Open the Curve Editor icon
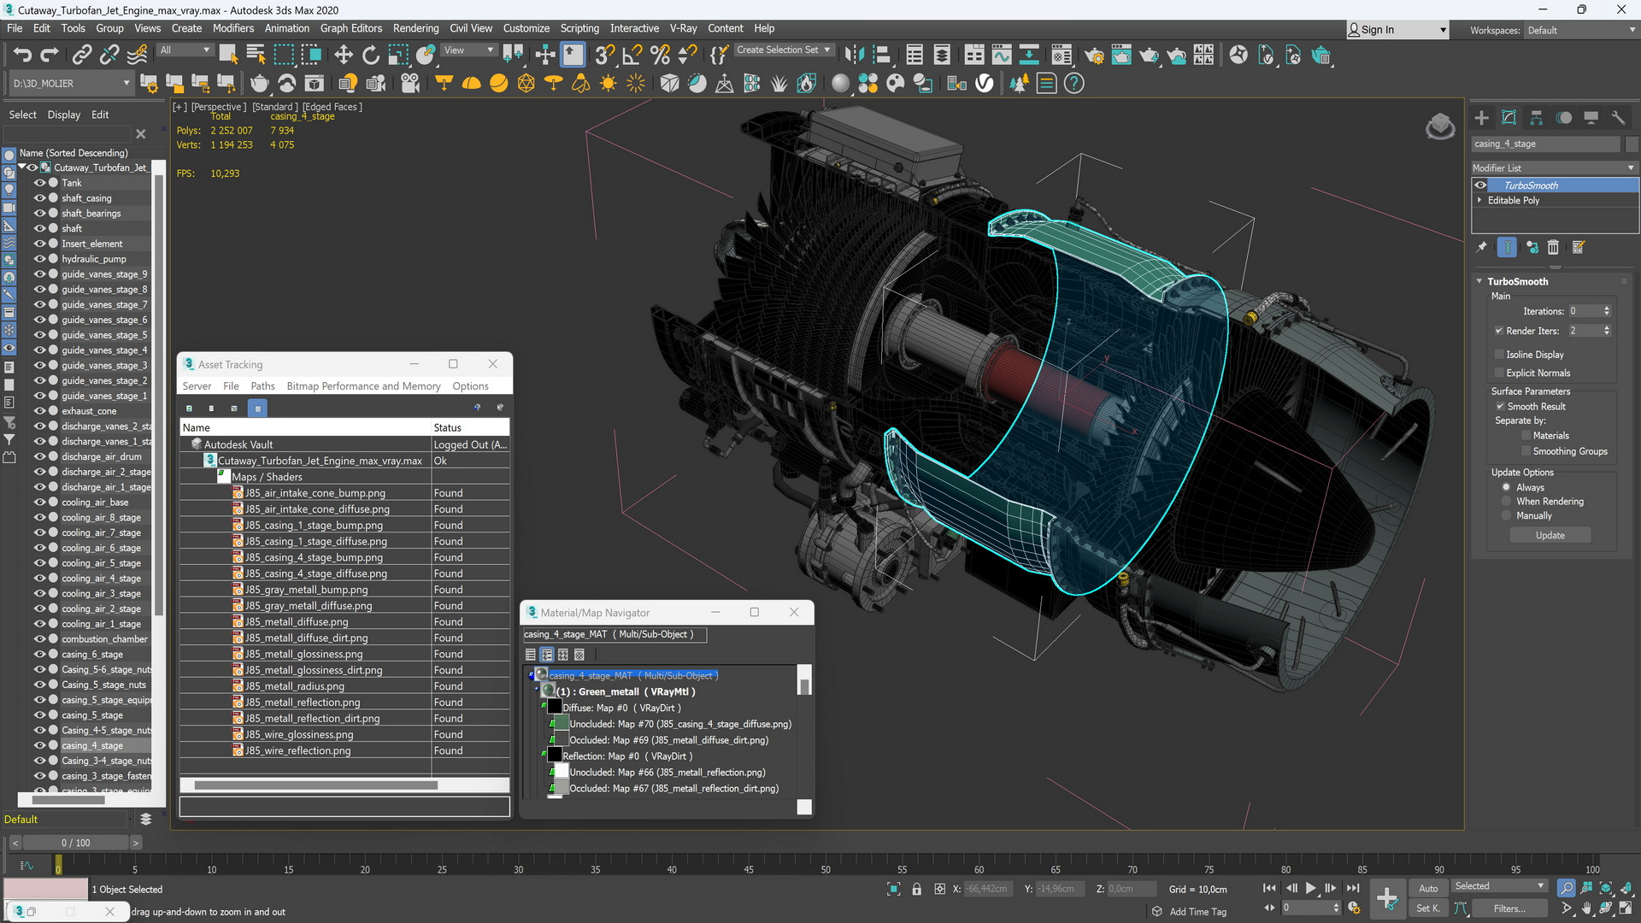Screen dimensions: 1641x923 tap(1002, 56)
